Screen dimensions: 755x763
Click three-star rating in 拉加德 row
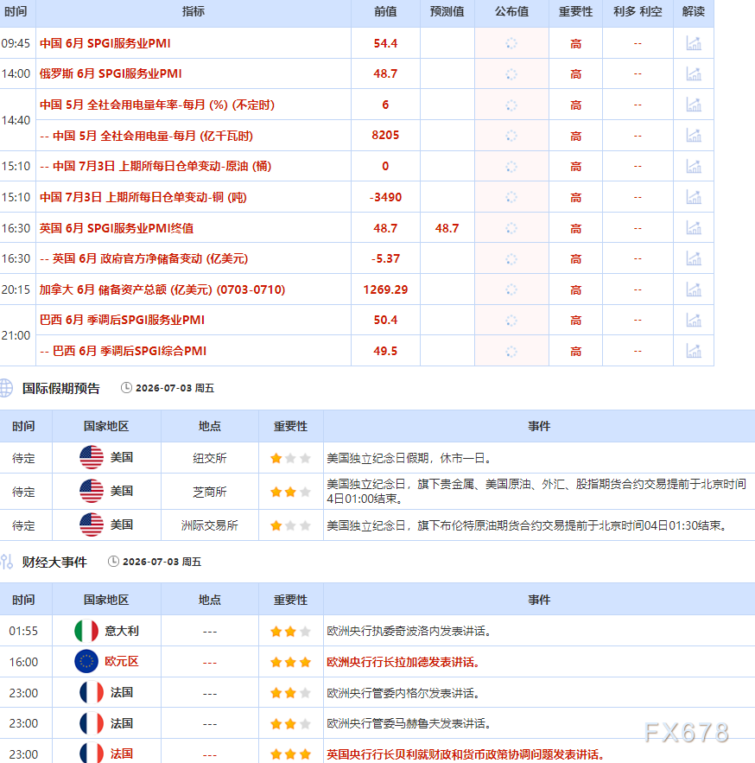tap(290, 662)
